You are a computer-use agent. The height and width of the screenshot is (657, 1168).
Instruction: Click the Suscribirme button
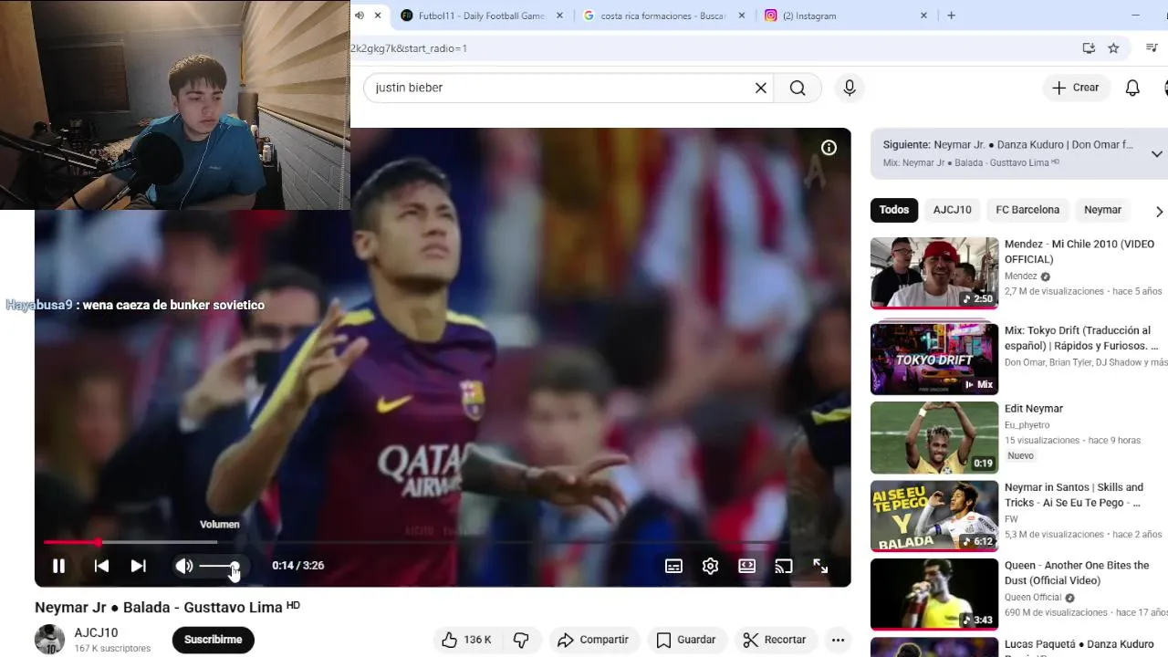tap(213, 640)
